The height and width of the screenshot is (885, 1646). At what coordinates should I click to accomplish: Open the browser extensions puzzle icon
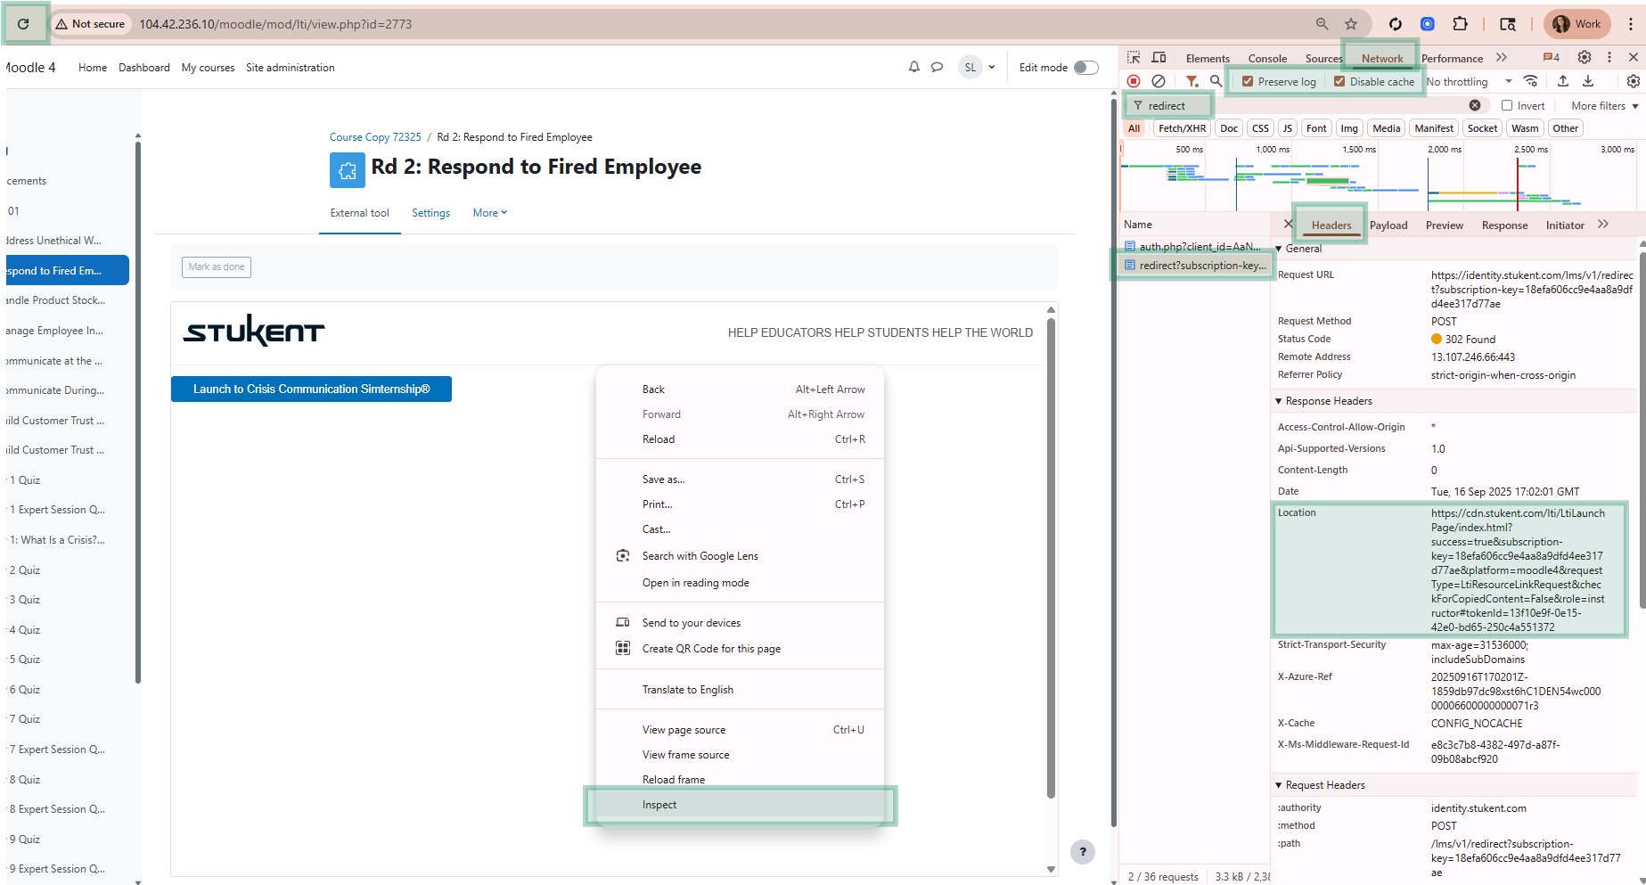[x=1460, y=24]
